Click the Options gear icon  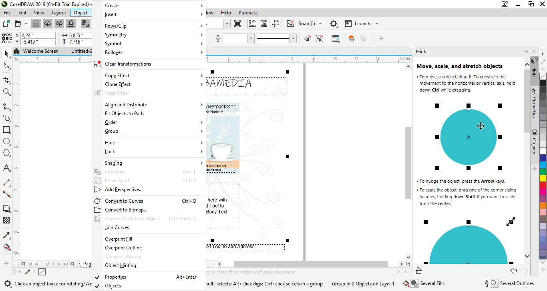tap(334, 24)
